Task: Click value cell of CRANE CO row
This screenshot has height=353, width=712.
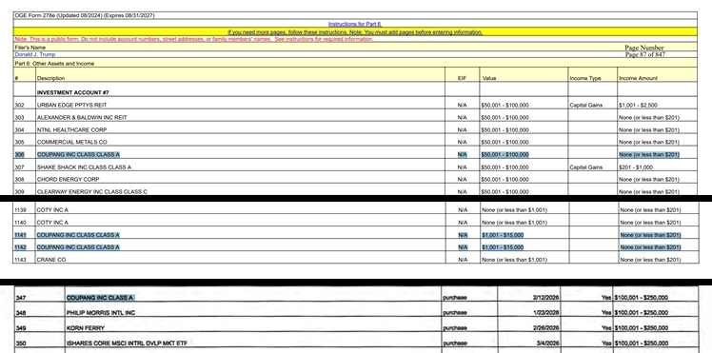Action: (514, 260)
